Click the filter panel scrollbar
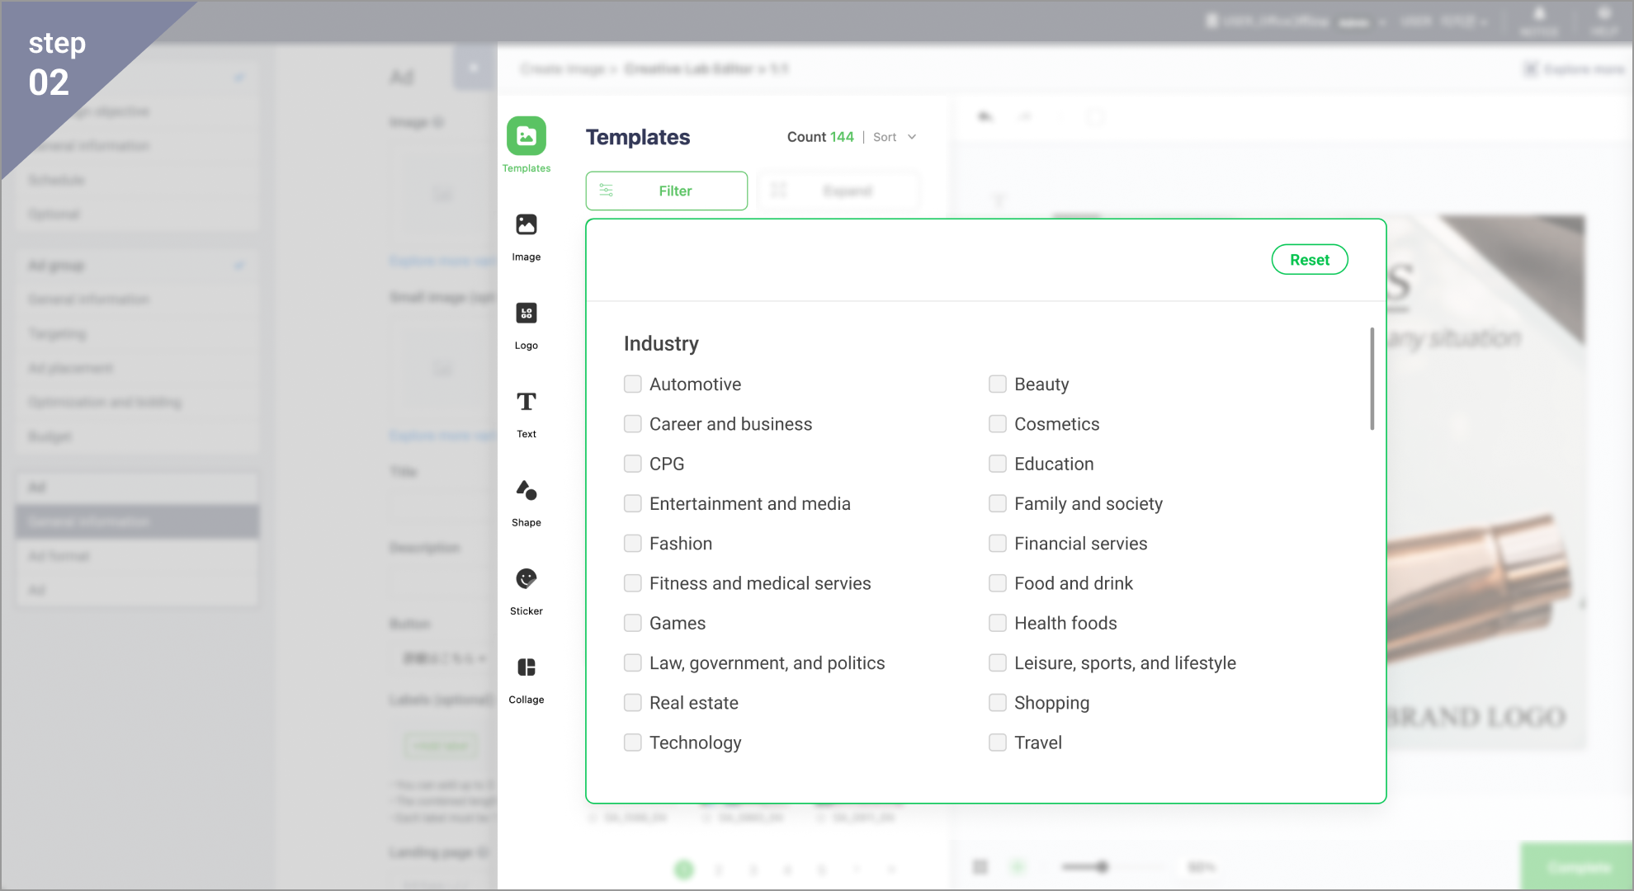Screen dimensions: 1634x891 click(x=1372, y=379)
